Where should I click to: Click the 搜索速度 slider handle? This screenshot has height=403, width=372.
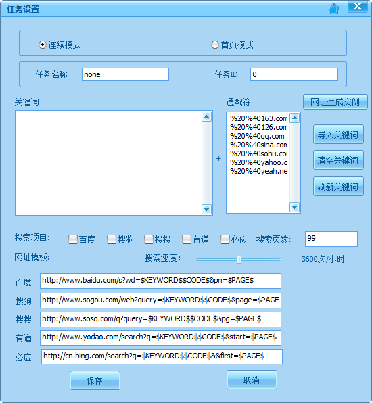pyautogui.click(x=239, y=260)
